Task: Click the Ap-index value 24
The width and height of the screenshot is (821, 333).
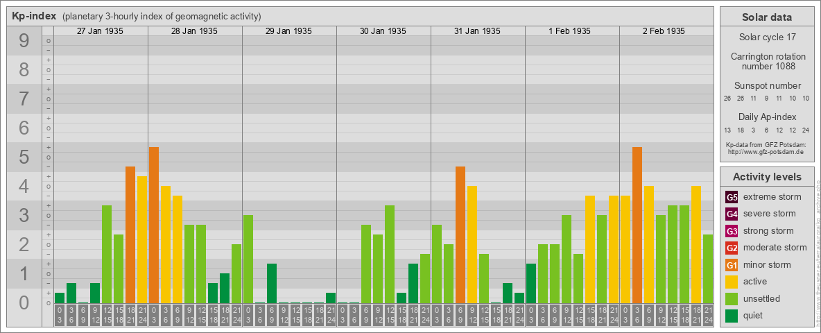Action: (x=806, y=130)
